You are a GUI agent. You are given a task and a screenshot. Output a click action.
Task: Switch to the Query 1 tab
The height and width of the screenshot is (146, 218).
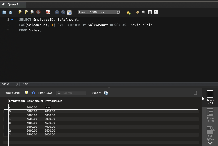pyautogui.click(x=13, y=4)
